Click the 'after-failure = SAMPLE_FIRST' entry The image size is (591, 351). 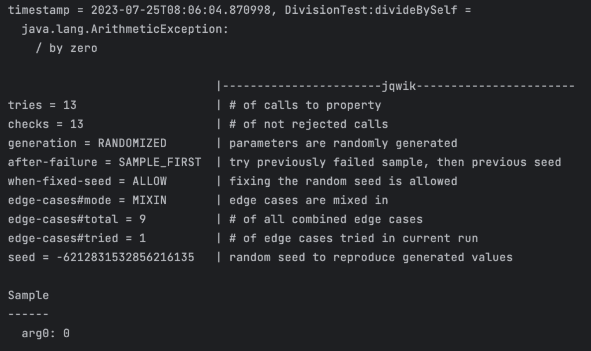click(x=104, y=163)
